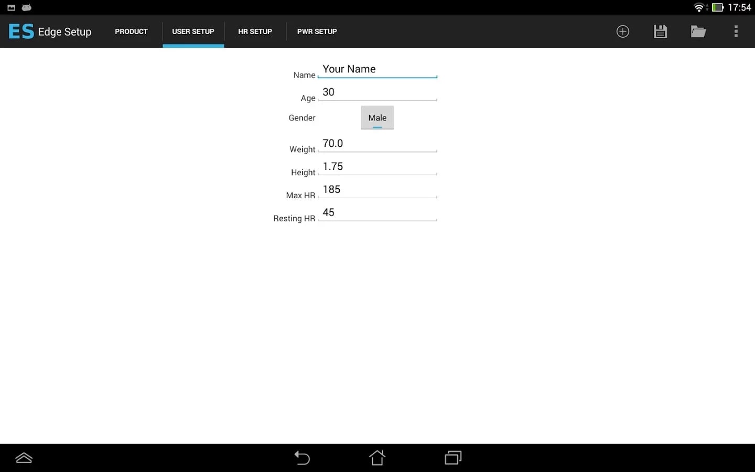755x472 pixels.
Task: Open the HR SETUP tab
Action: 255,31
